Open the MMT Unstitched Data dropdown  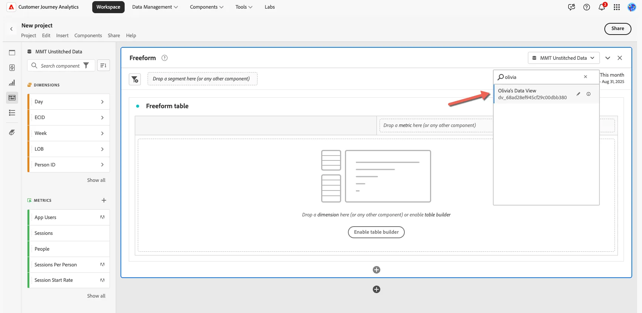(563, 58)
